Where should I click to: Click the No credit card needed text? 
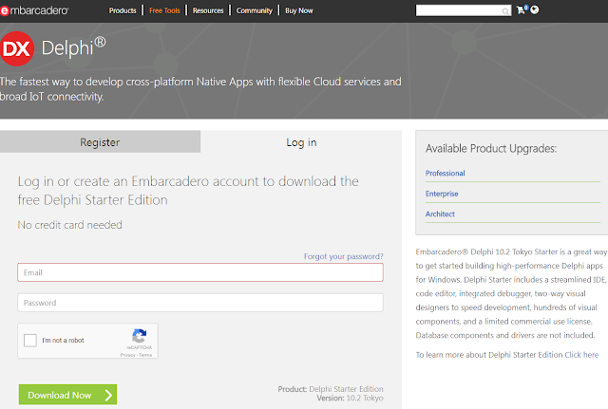pos(69,225)
